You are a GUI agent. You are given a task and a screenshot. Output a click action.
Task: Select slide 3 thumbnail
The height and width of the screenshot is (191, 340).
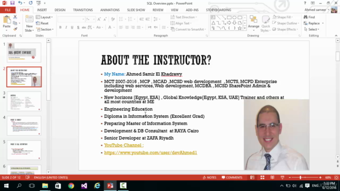tap(24, 101)
